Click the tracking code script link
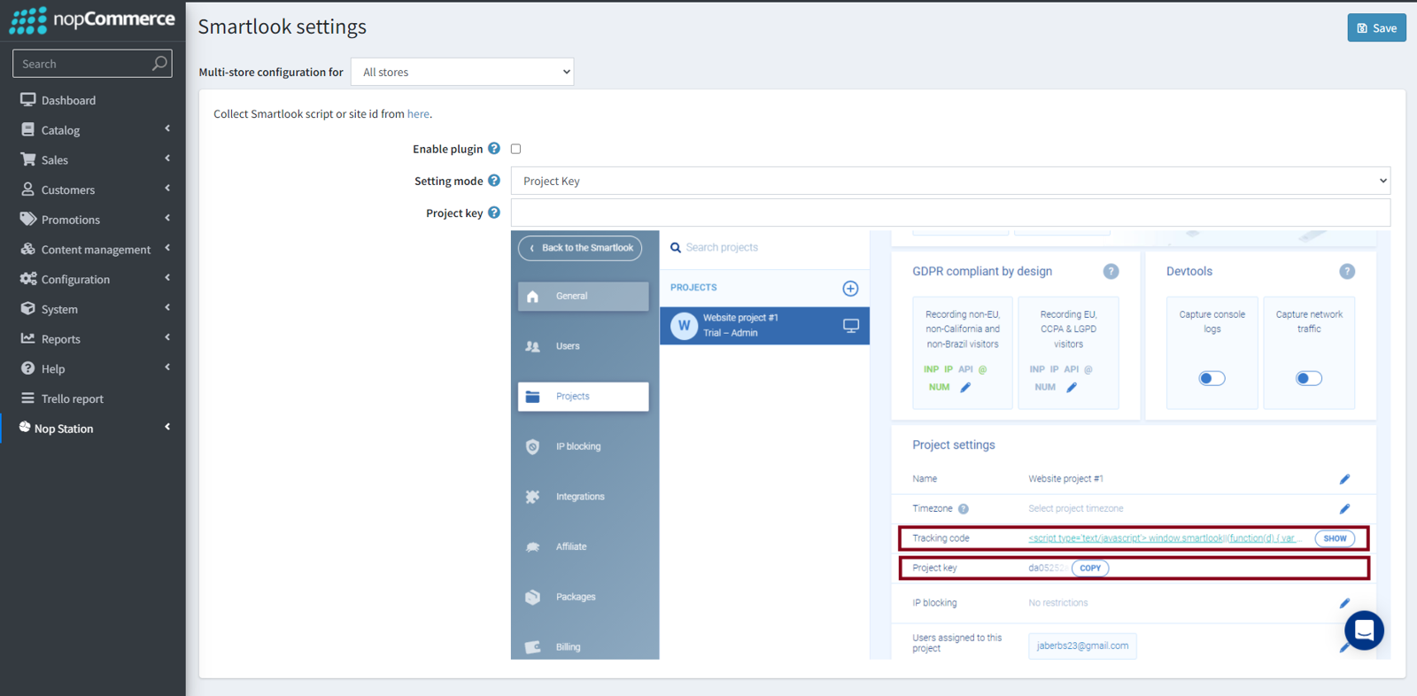 [x=1165, y=538]
